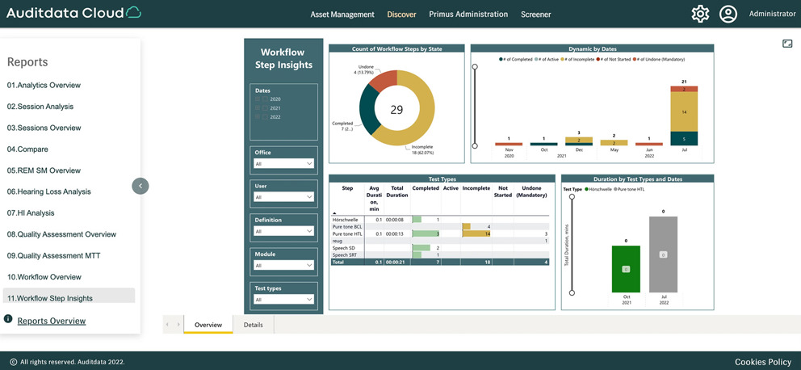This screenshot has height=370, width=801.
Task: Go to previous report page arrow
Action: pos(168,325)
